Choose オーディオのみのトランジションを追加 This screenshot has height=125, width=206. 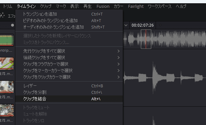69,27
